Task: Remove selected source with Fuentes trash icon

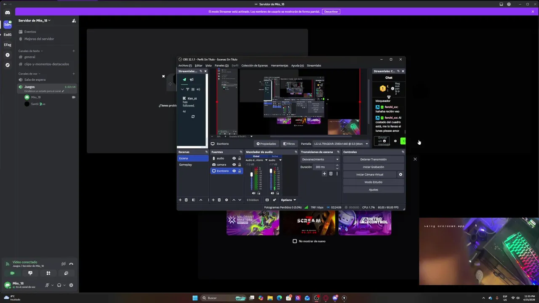Action: click(219, 200)
